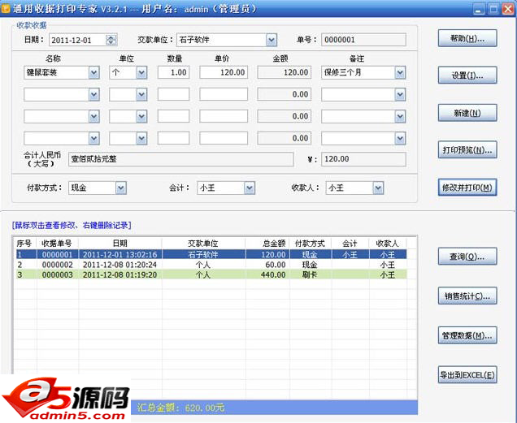This screenshot has width=517, height=423.
Task: Click third row unit price field
Action: point(224,116)
